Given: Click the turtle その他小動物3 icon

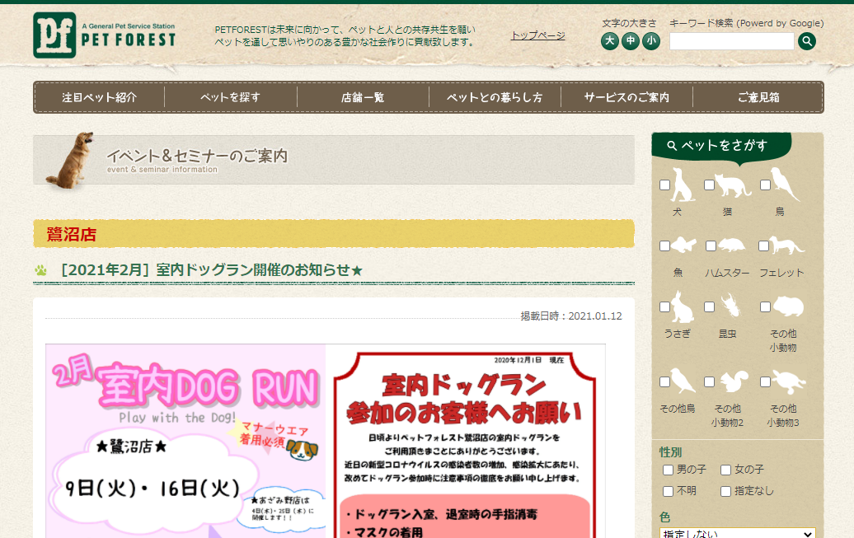Looking at the screenshot, I should [789, 381].
